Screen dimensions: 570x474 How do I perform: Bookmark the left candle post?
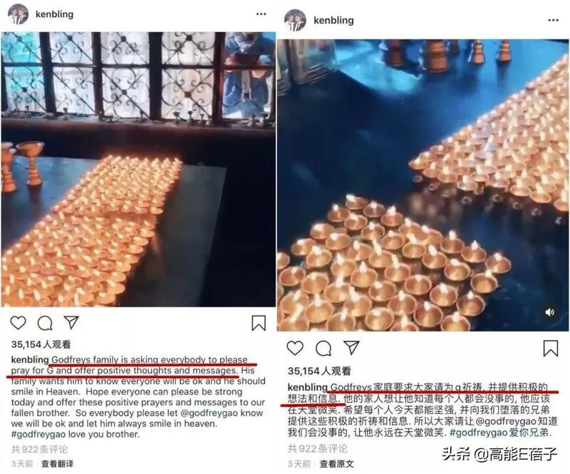point(259,323)
